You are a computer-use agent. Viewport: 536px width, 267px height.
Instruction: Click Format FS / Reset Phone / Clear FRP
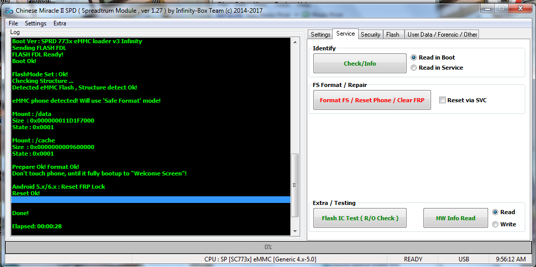pos(372,100)
